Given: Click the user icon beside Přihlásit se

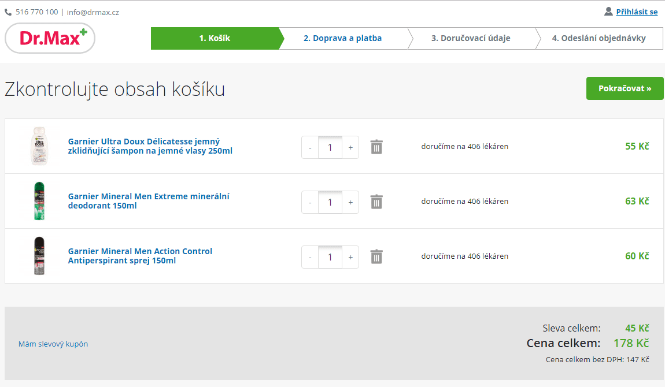Looking at the screenshot, I should tap(608, 12).
